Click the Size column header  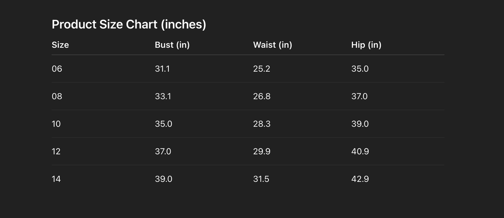pyautogui.click(x=60, y=45)
